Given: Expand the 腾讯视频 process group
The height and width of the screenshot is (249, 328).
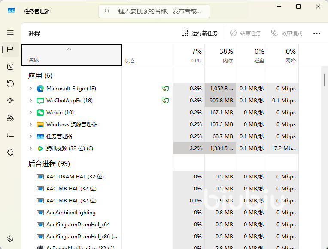Looking at the screenshot, I should 30,148.
